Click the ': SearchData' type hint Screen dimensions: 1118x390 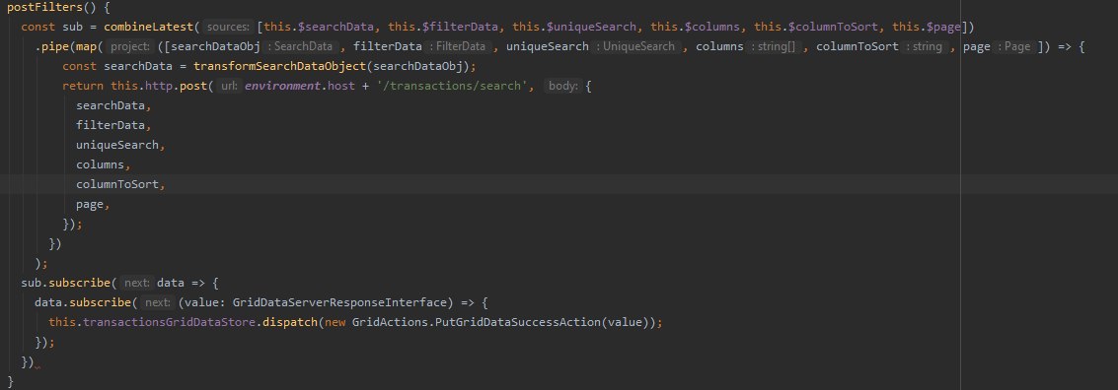coord(300,47)
